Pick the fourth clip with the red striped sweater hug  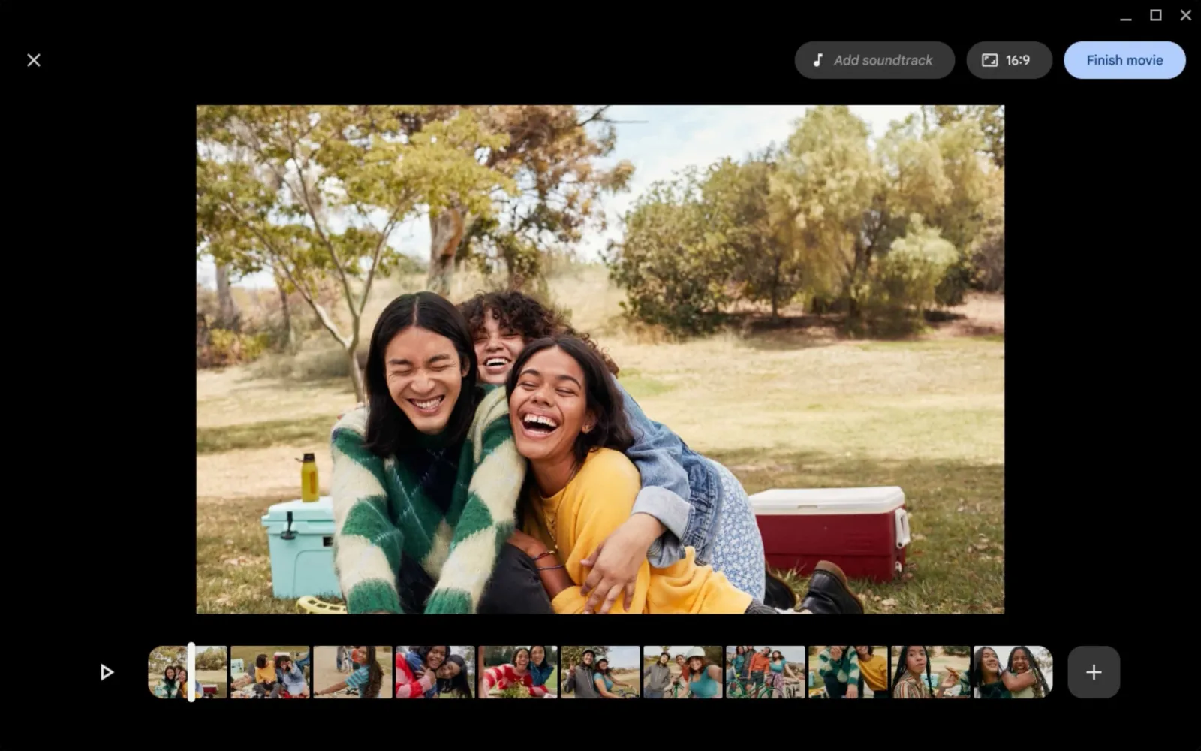[435, 672]
